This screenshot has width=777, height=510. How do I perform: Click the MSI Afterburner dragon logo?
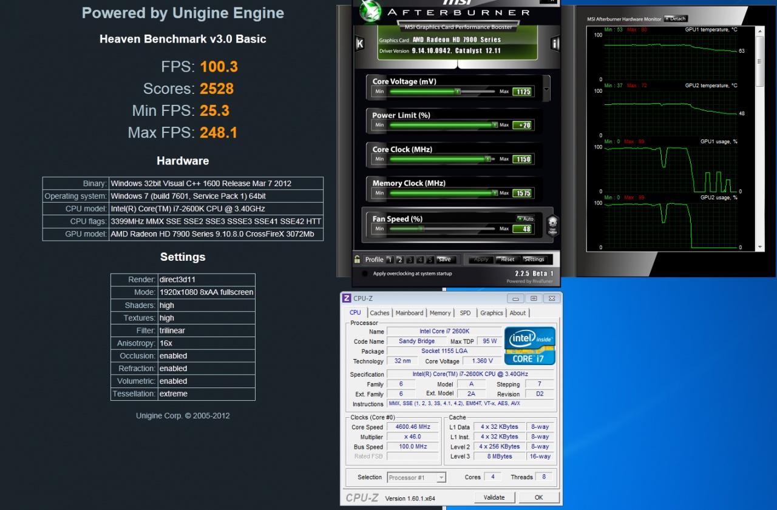click(370, 10)
